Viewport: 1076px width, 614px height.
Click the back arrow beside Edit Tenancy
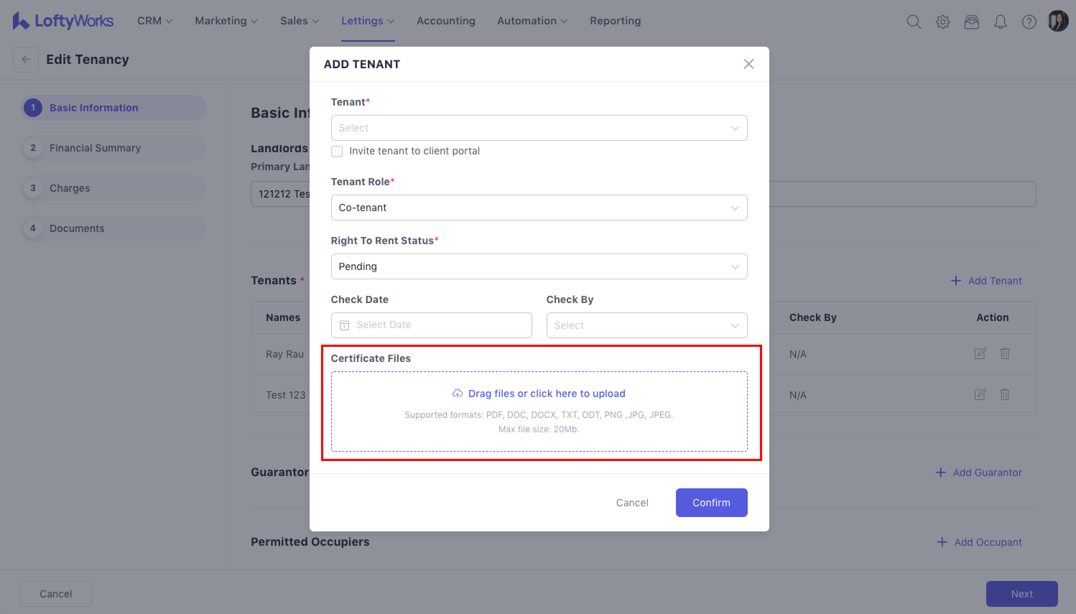pyautogui.click(x=26, y=60)
